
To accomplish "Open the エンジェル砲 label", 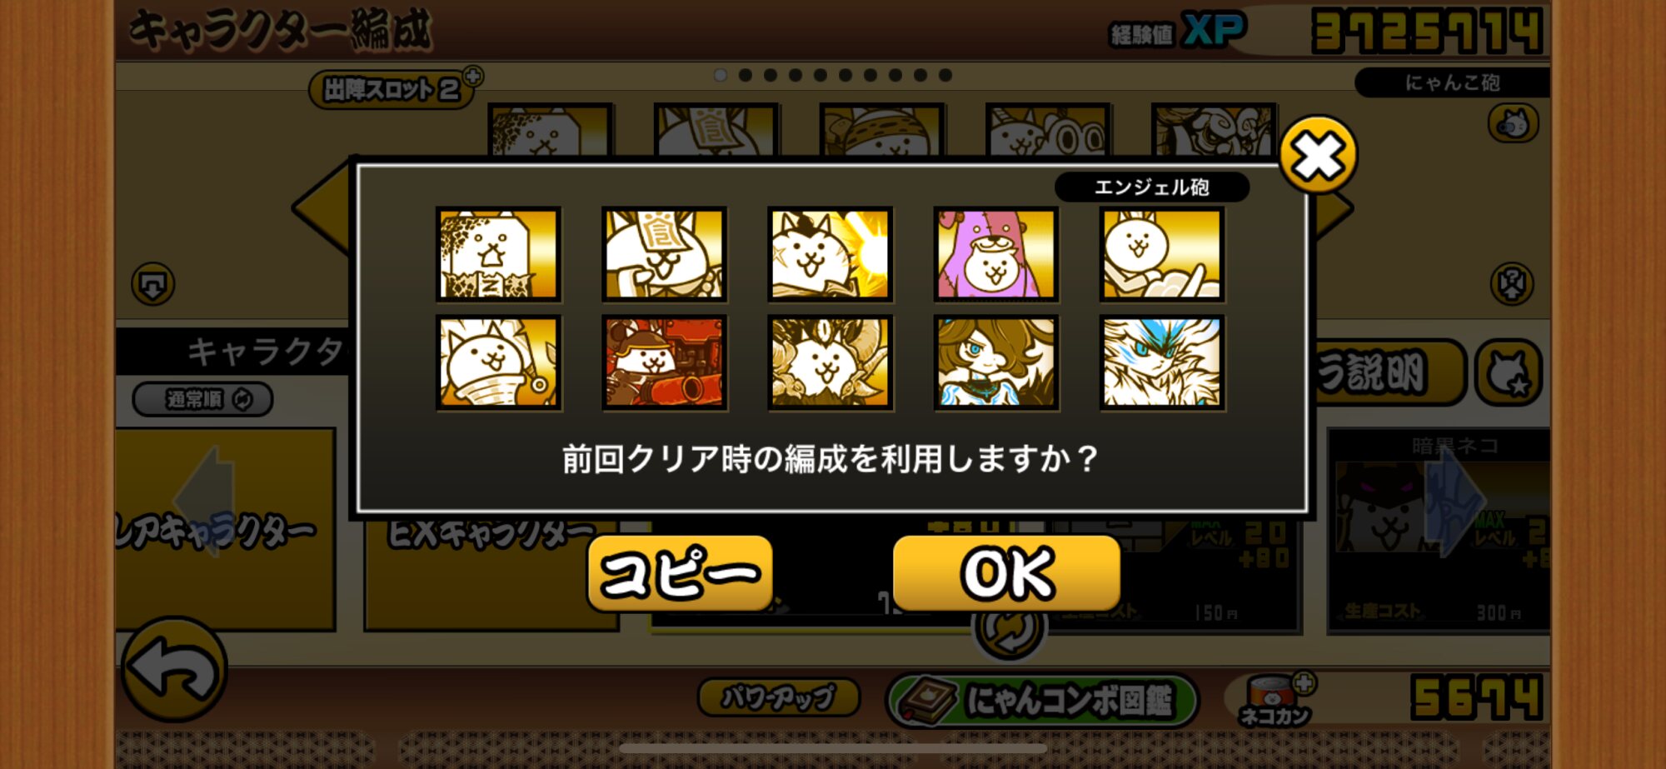I will [x=1151, y=187].
